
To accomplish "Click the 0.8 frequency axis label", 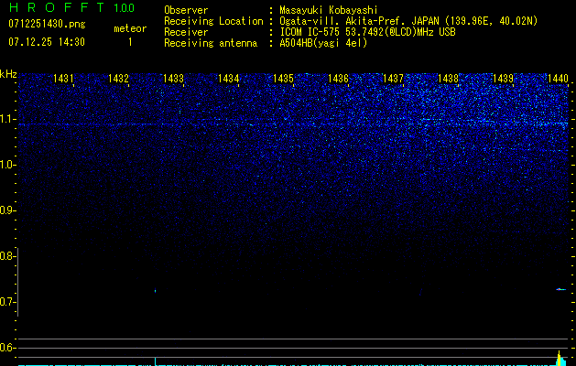I will click(x=7, y=256).
